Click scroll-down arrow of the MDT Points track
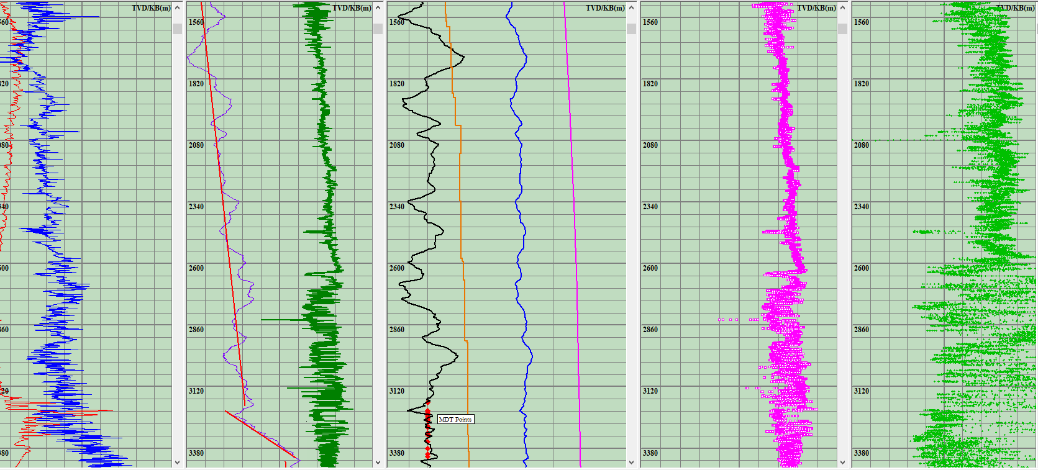1038x470 pixels. tap(631, 462)
